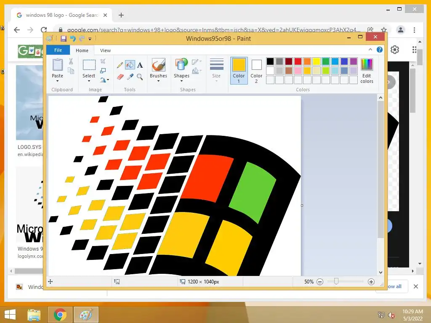Open the File menu tab
Screen dimensions: 431x323
pyautogui.click(x=58, y=50)
